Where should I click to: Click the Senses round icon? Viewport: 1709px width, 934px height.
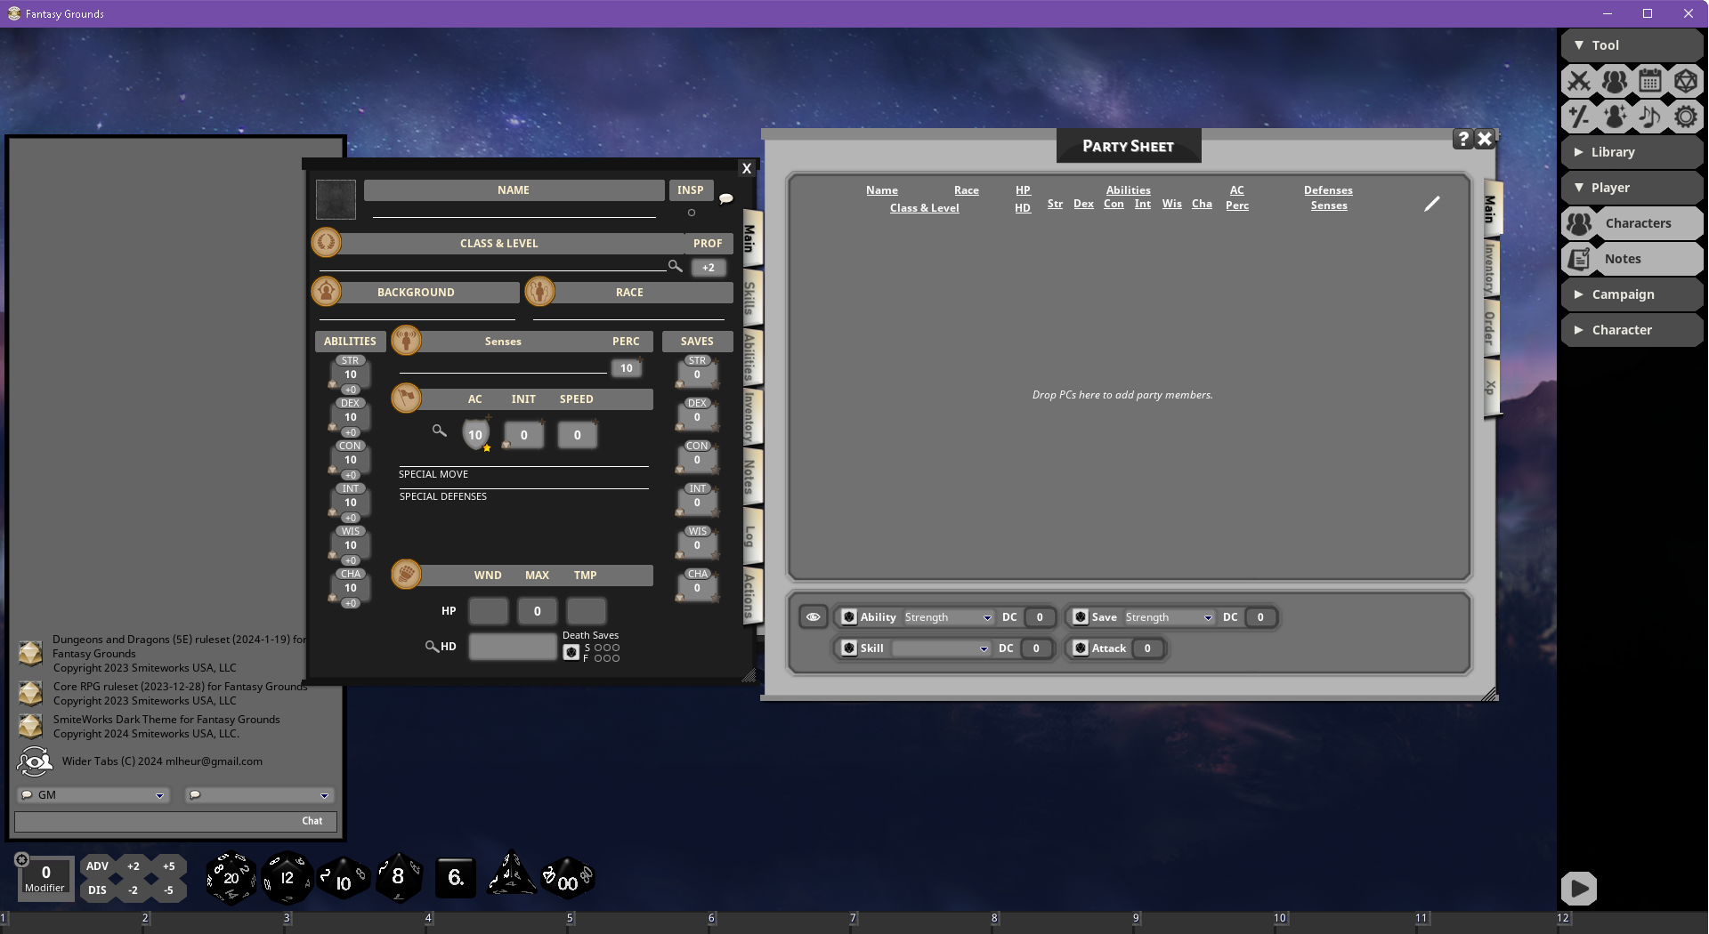[x=406, y=340]
